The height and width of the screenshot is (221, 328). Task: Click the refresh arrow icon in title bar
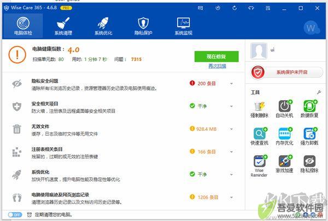(x=235, y=8)
